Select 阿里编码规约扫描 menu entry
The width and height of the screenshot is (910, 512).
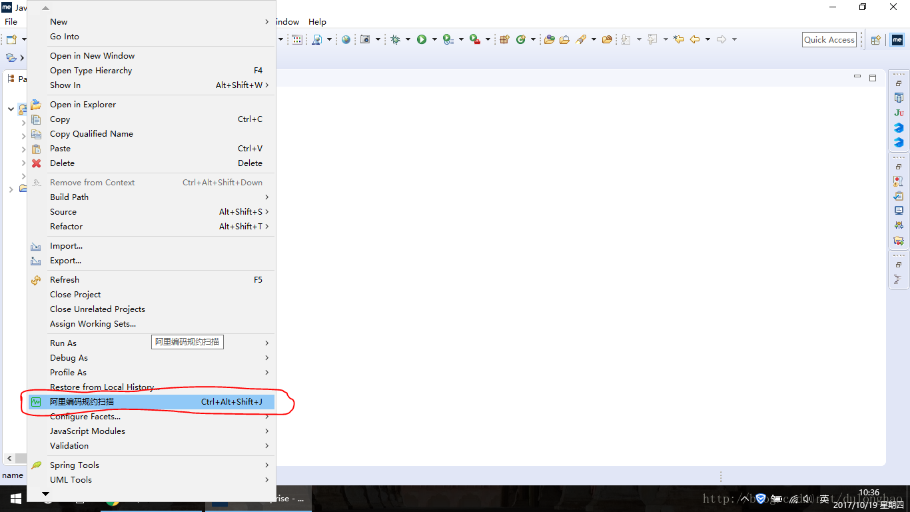151,402
